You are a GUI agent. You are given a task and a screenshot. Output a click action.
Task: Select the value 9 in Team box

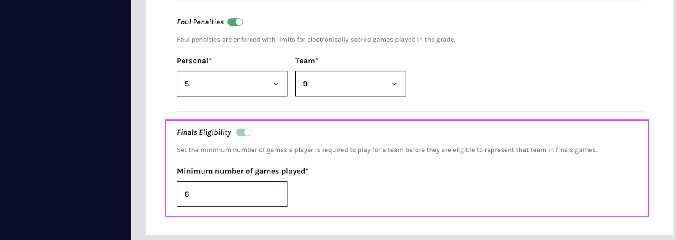(305, 84)
